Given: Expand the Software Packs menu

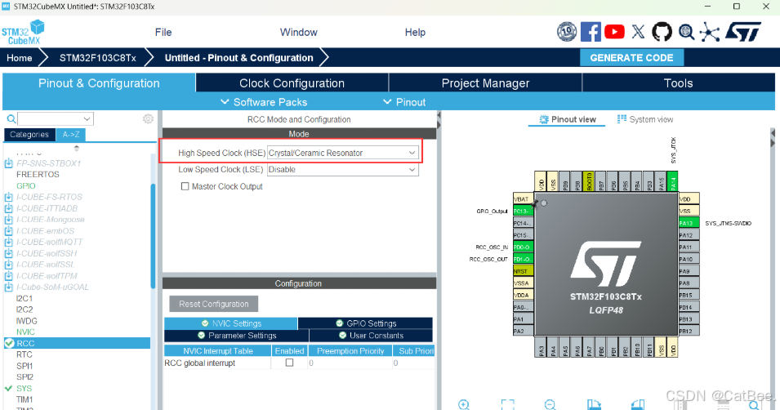Looking at the screenshot, I should pos(264,102).
